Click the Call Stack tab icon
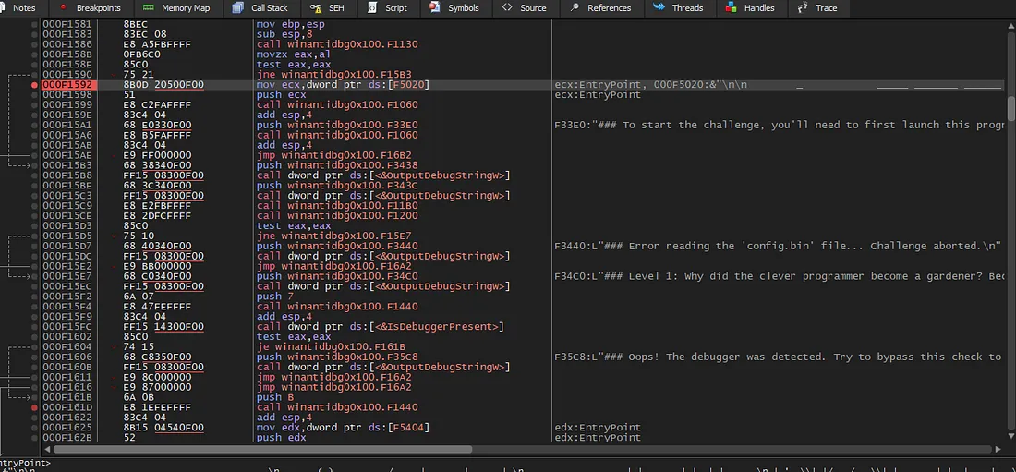The width and height of the screenshot is (1016, 472). pos(238,8)
